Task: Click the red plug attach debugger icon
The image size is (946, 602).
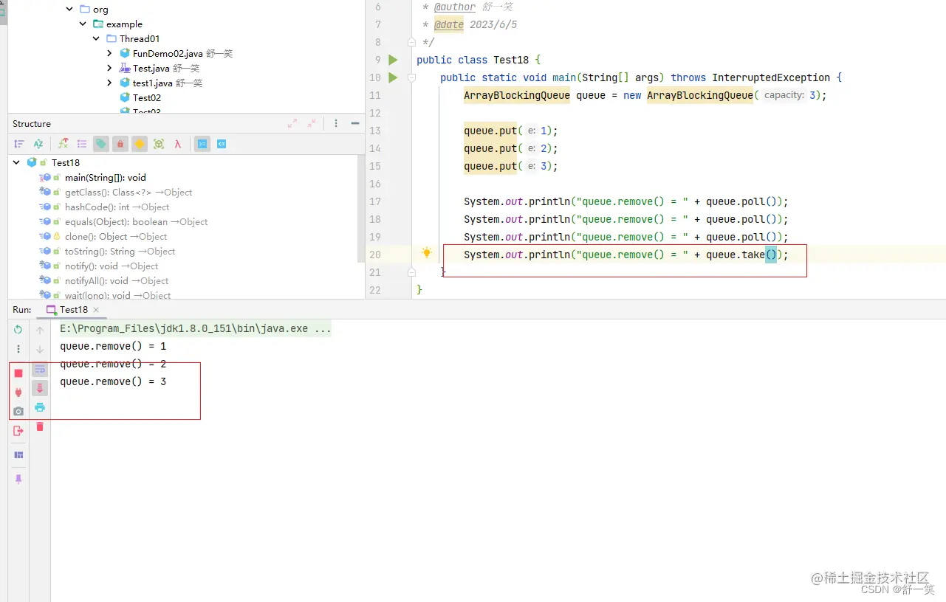Action: pyautogui.click(x=18, y=392)
